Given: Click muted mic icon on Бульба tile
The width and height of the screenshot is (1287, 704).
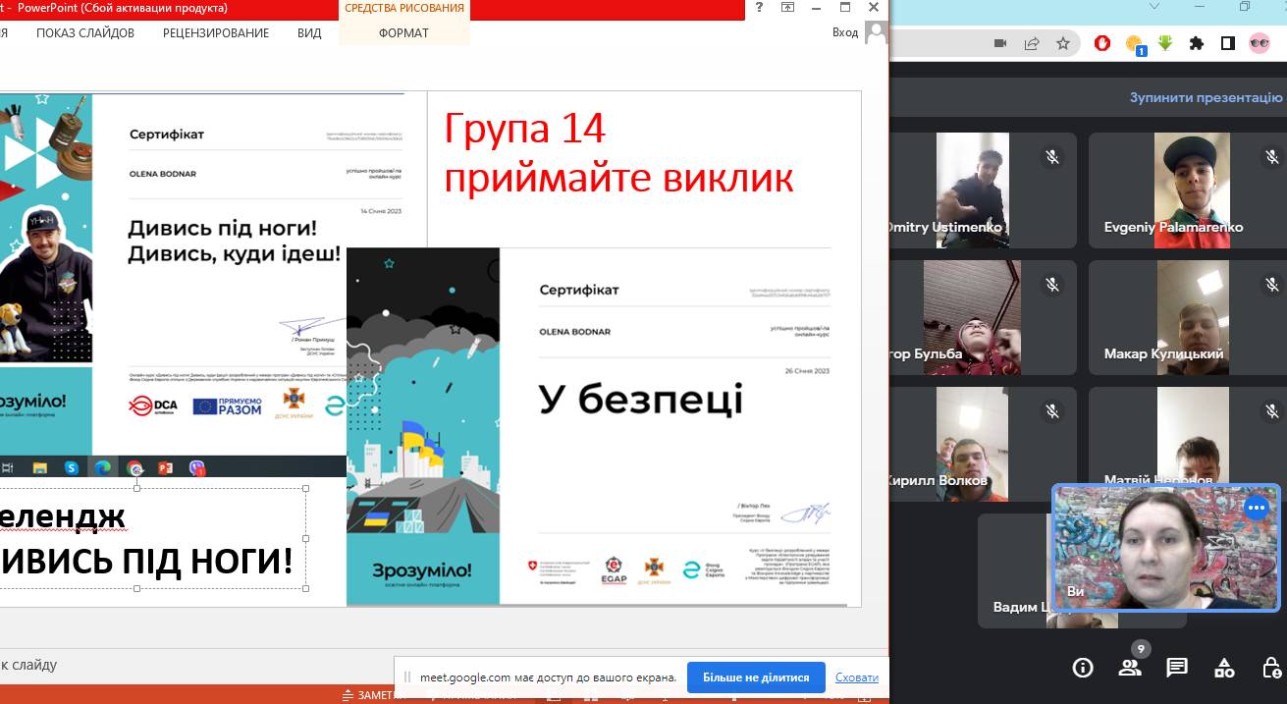Looking at the screenshot, I should point(1051,284).
